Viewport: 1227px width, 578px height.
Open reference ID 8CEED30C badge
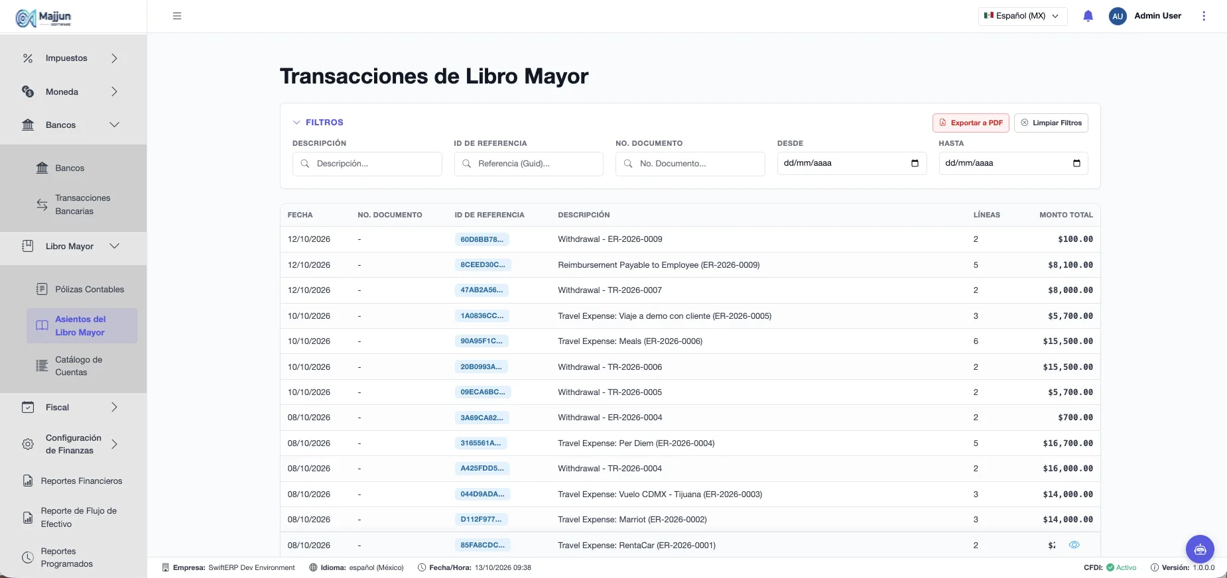(x=483, y=264)
